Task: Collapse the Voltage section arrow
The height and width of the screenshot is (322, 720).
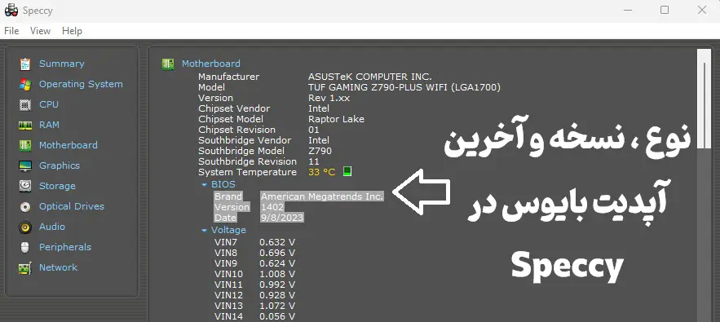Action: [205, 230]
